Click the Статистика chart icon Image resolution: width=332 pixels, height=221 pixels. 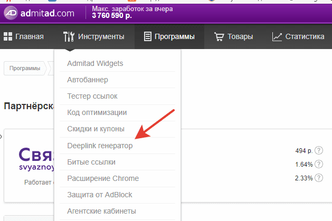point(277,37)
